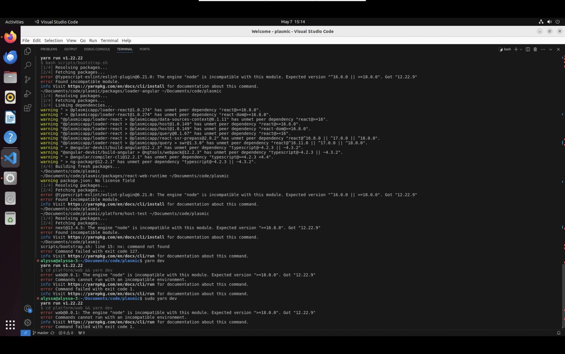This screenshot has width=565, height=354.
Task: Open Manage gear in activity bar
Action: pyautogui.click(x=28, y=322)
